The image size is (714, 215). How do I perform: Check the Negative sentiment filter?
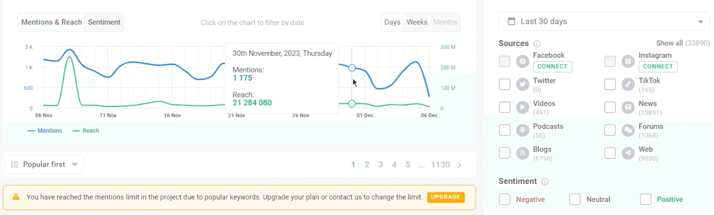(x=504, y=199)
